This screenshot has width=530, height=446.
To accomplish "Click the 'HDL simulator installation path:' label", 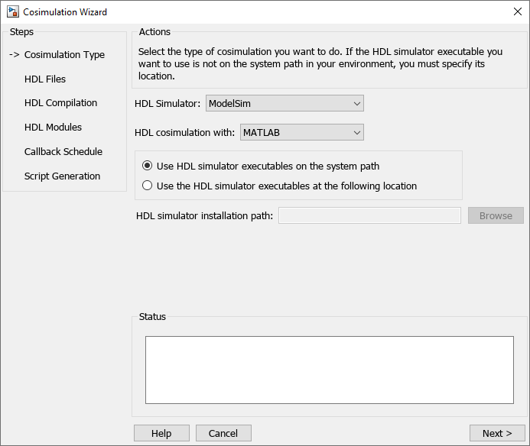I will 204,215.
